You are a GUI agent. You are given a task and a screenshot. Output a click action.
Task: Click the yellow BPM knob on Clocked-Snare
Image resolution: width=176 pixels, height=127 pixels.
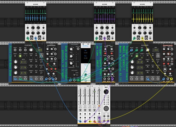(148, 50)
